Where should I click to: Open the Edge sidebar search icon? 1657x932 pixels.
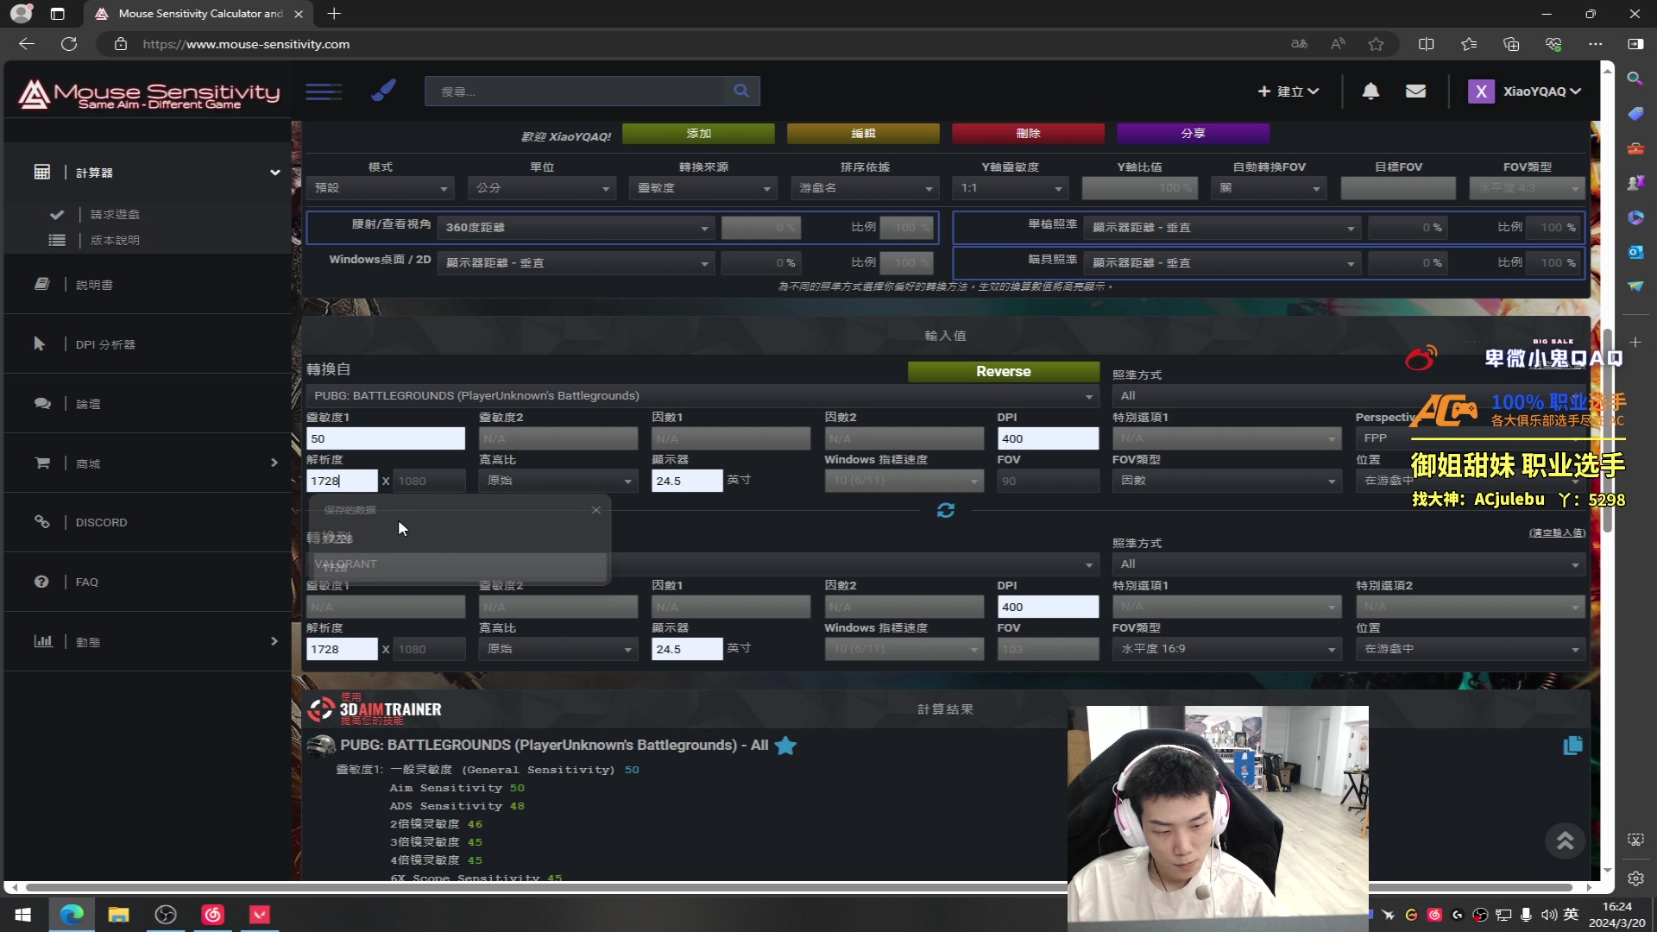coord(1635,79)
